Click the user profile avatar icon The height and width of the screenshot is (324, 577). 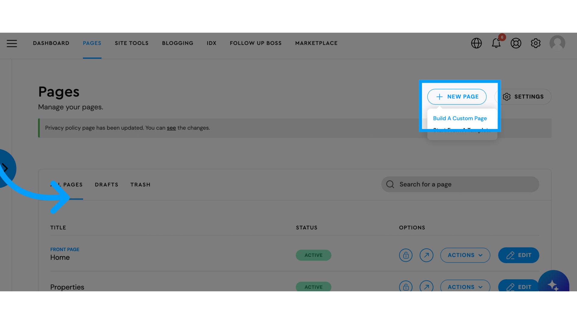[557, 43]
